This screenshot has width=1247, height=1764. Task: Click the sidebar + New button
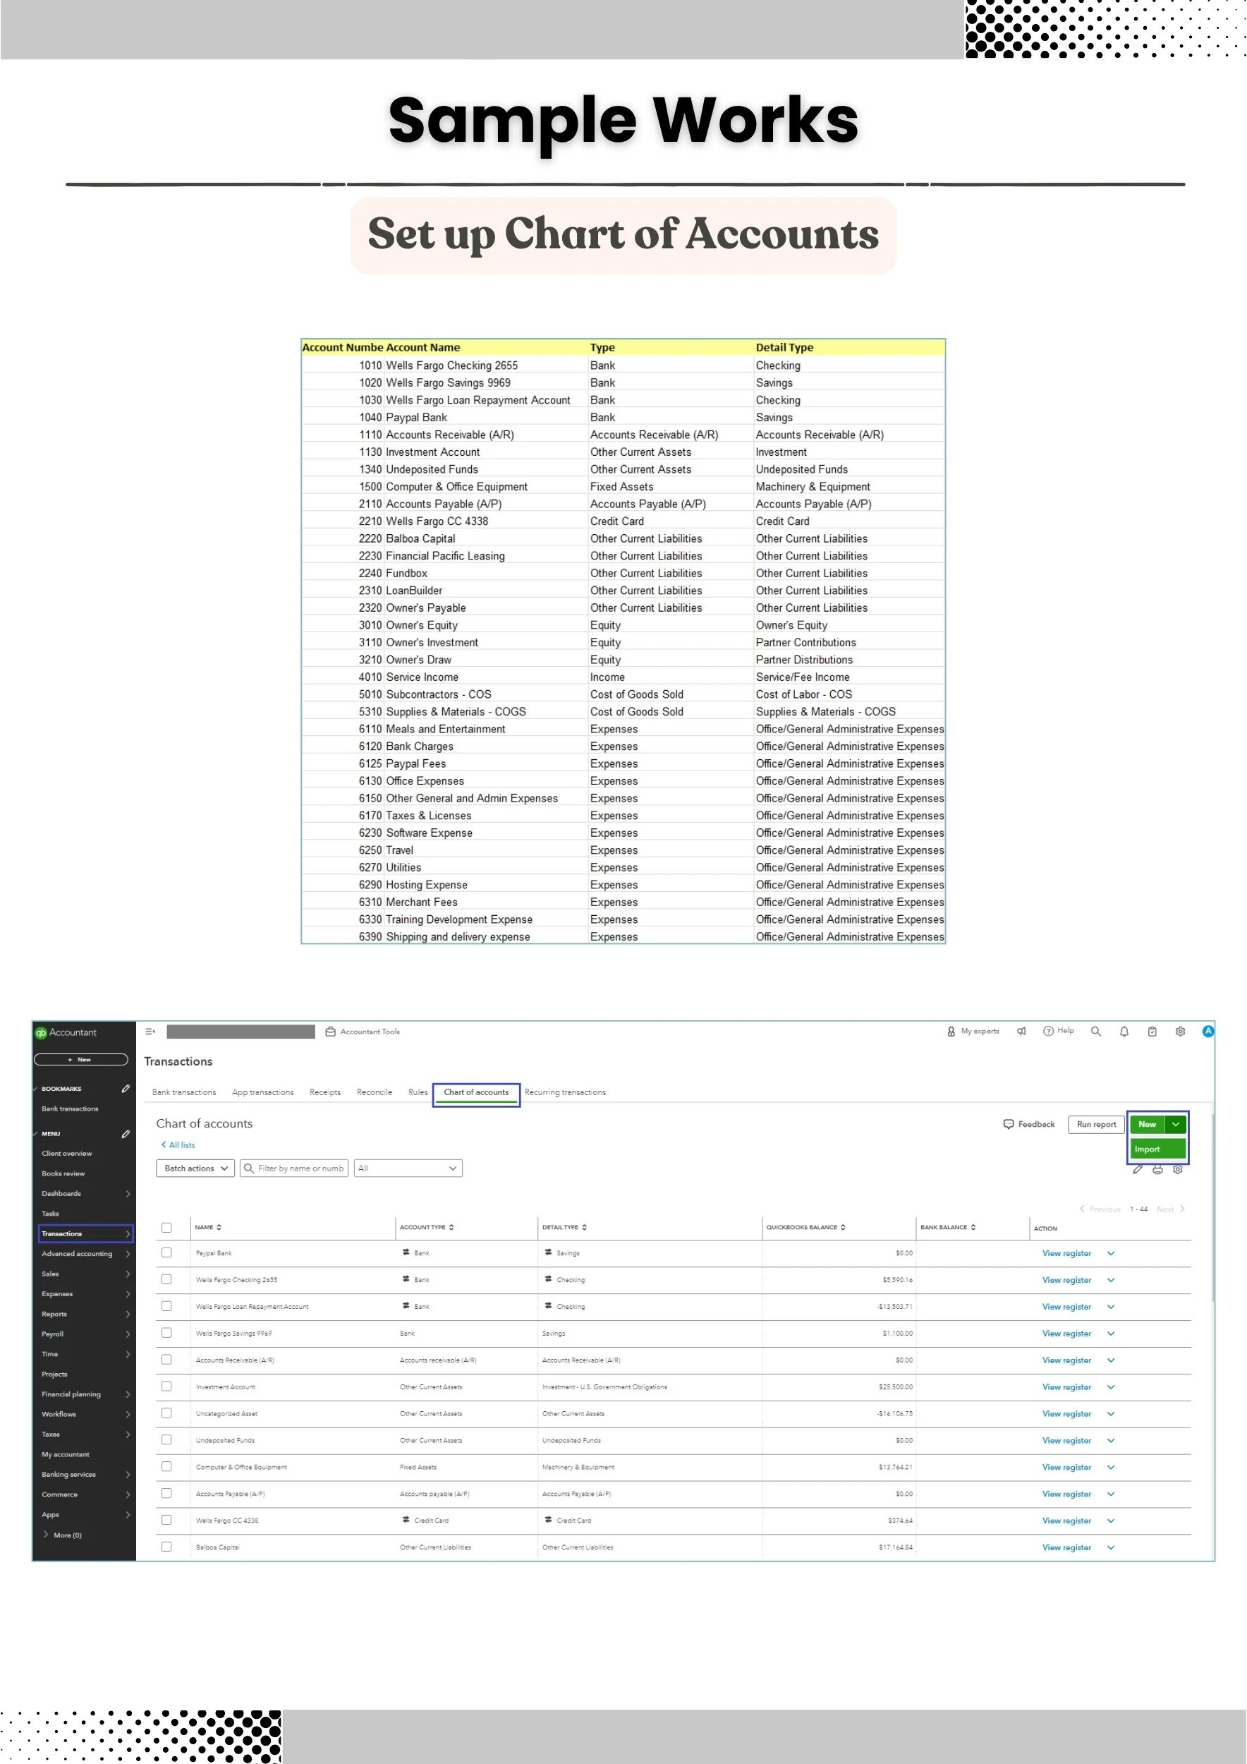tap(80, 1060)
